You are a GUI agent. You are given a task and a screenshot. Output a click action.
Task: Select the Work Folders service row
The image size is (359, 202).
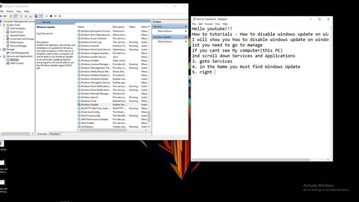coord(112,123)
